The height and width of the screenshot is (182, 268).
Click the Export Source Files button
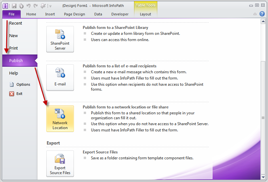[60, 164]
